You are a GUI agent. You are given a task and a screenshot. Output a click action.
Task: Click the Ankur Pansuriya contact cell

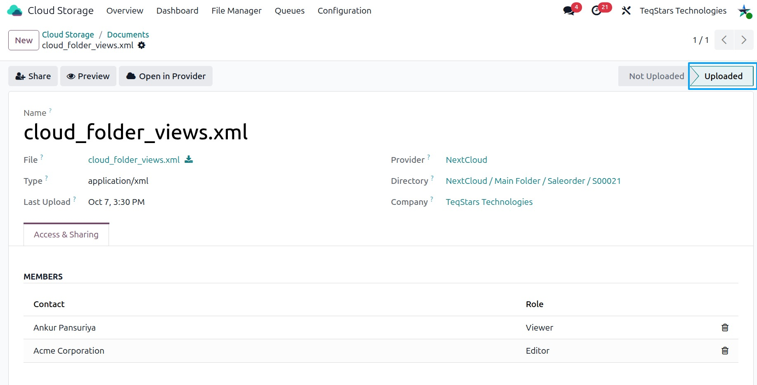64,328
